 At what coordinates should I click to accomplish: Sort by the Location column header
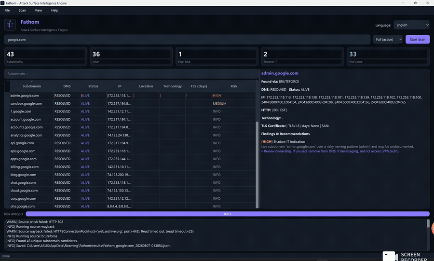click(146, 86)
